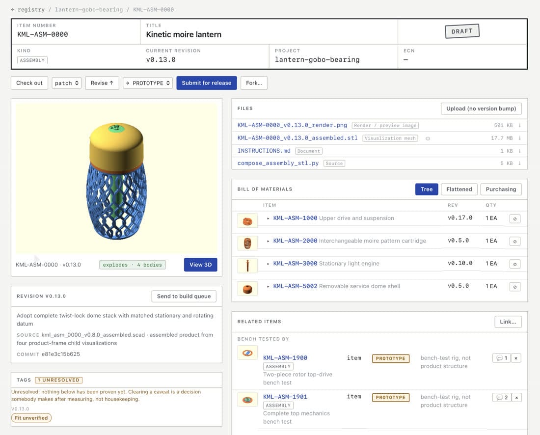The image size is (540, 435).
Task: Open the compose_assembly_stl.py file
Action: pos(278,163)
